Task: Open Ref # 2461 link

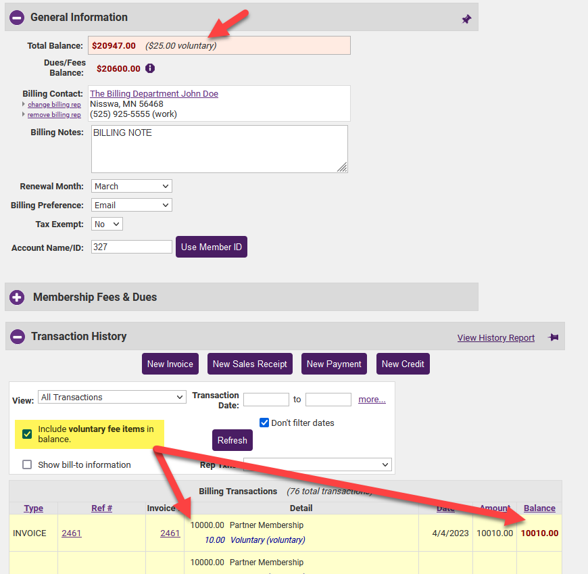Action: click(x=71, y=533)
